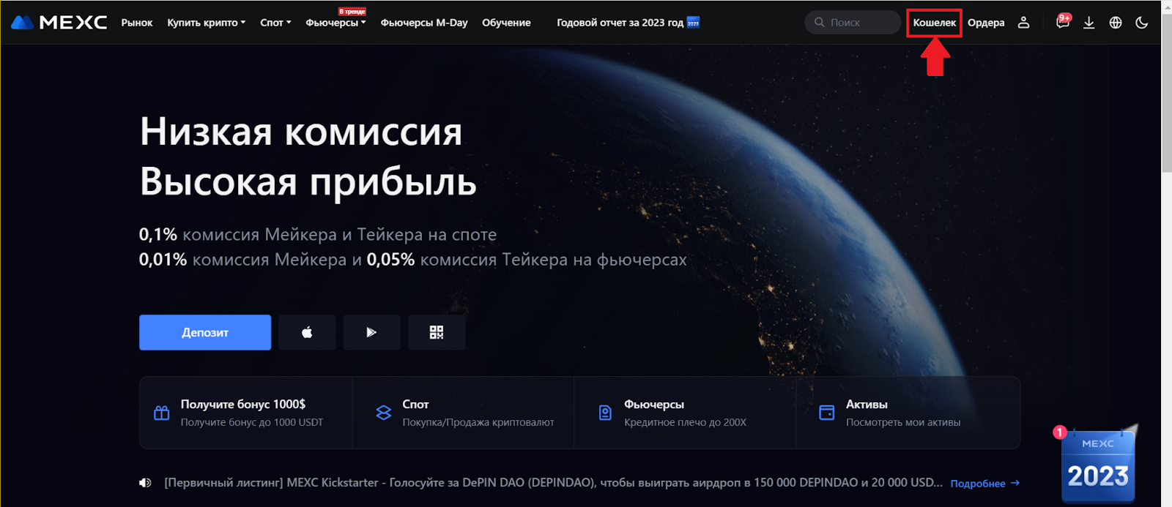
Task: Open the Рынок menu item
Action: [x=137, y=23]
